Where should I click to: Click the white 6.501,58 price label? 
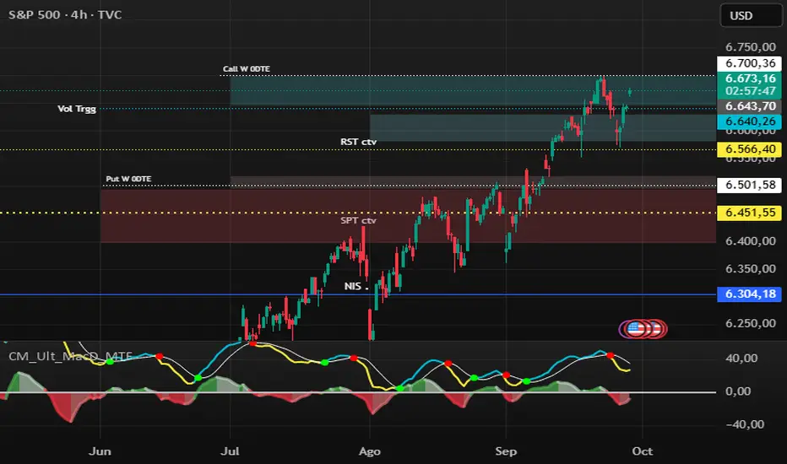(750, 185)
